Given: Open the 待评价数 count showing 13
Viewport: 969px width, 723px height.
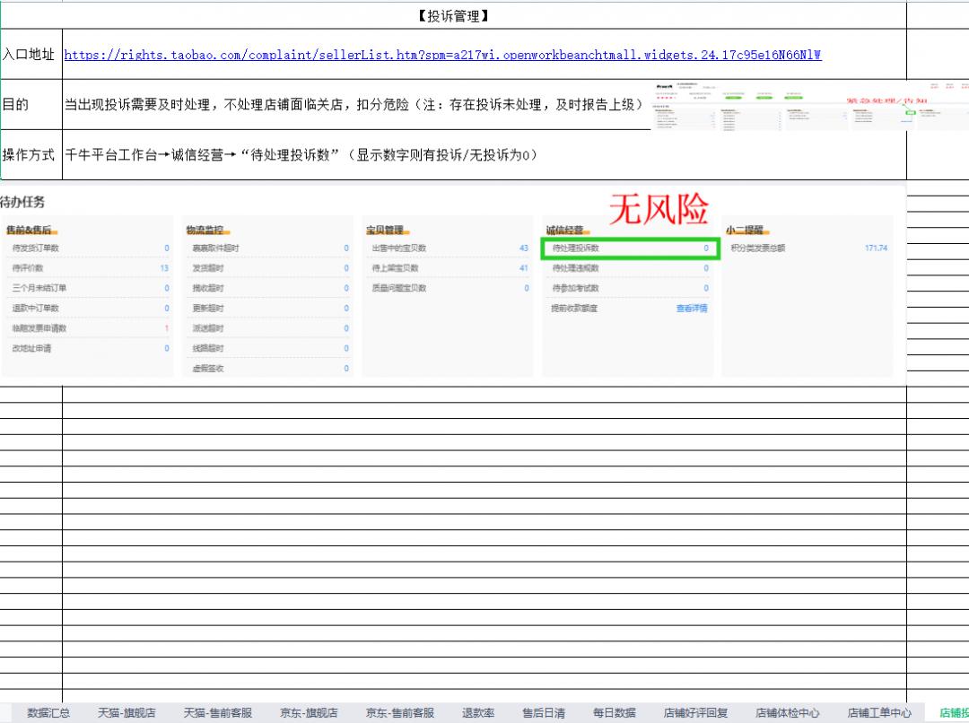Looking at the screenshot, I should point(164,268).
